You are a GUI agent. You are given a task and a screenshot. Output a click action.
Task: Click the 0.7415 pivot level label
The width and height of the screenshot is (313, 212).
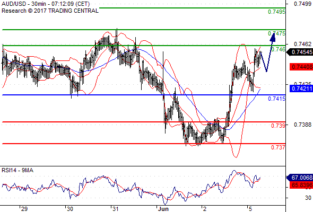[276, 99]
